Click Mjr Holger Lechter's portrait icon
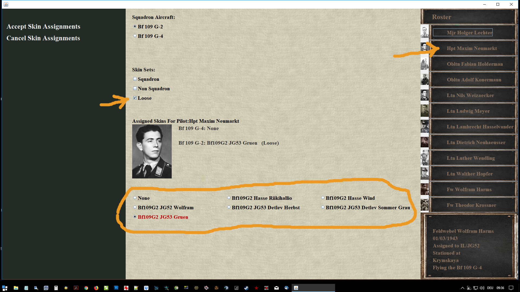The width and height of the screenshot is (520, 292). click(424, 32)
